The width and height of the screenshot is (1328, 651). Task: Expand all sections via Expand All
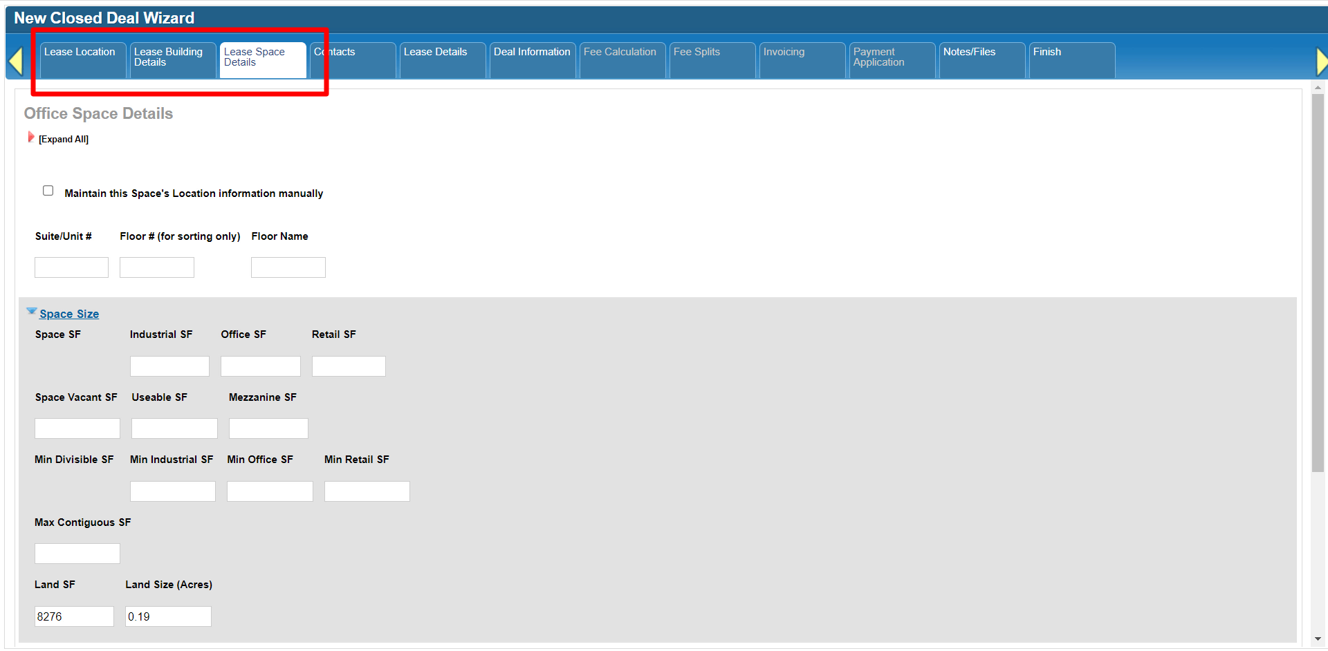[x=64, y=140]
